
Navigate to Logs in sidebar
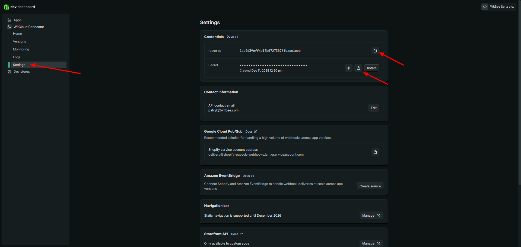17,57
